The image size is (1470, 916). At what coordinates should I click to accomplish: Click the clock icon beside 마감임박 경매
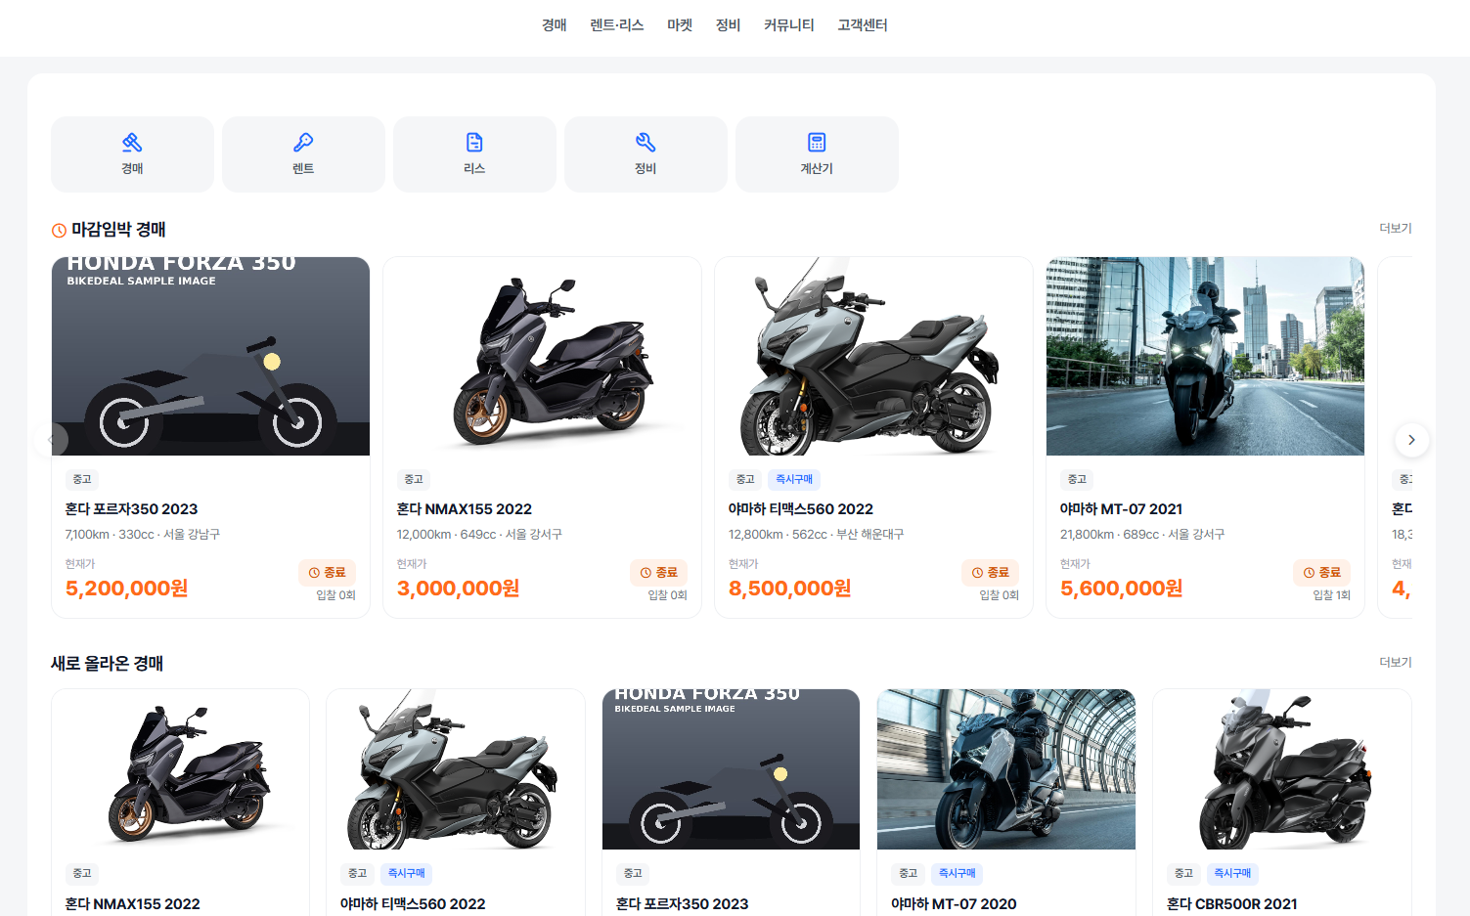tap(59, 230)
